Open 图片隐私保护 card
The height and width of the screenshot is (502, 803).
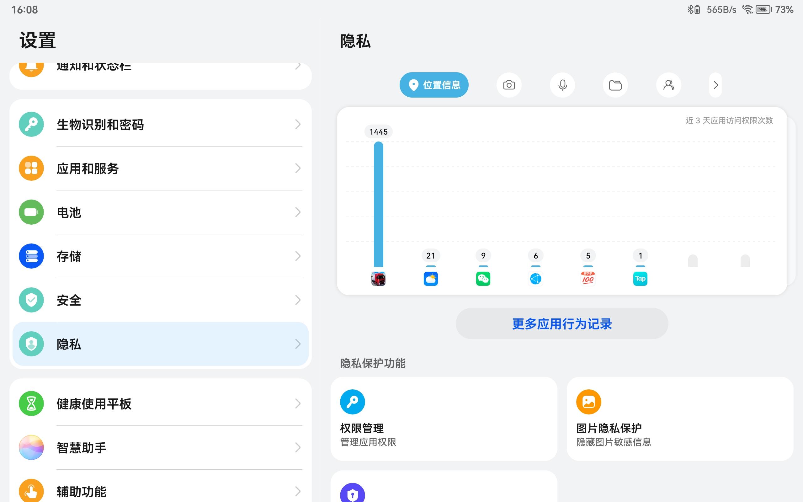[x=680, y=418]
